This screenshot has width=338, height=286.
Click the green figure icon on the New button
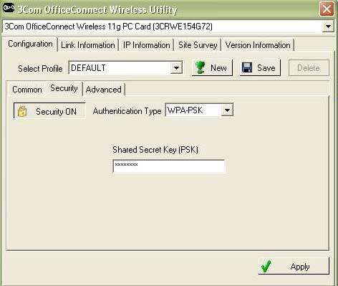[x=200, y=67]
